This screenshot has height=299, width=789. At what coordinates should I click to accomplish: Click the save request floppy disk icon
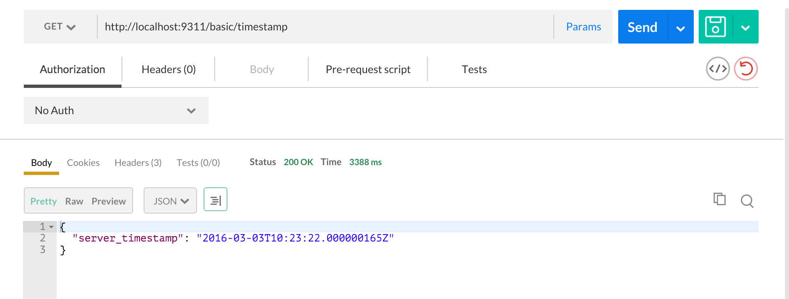point(716,27)
